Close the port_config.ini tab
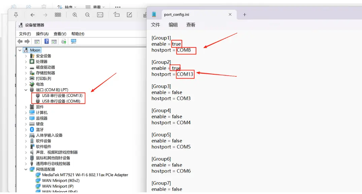The image size is (362, 194). click(230, 14)
